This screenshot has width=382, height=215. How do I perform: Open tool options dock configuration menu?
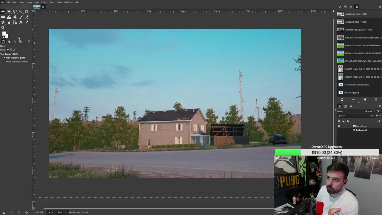pyautogui.click(x=29, y=42)
